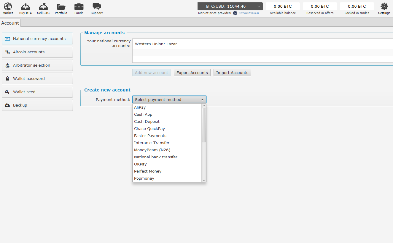Click the Market price provider label
393x243 pixels.
[215, 13]
